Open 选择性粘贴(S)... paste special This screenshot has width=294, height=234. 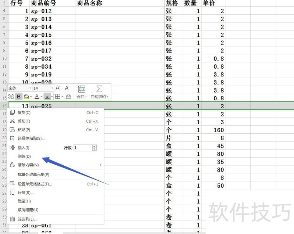[55, 138]
